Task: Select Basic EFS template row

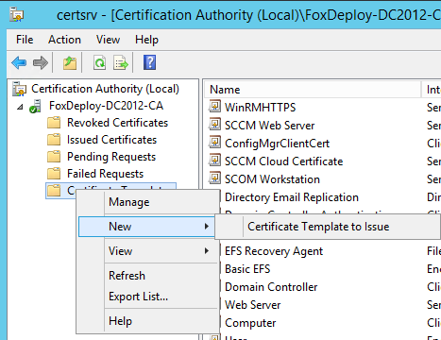Action: tap(247, 269)
